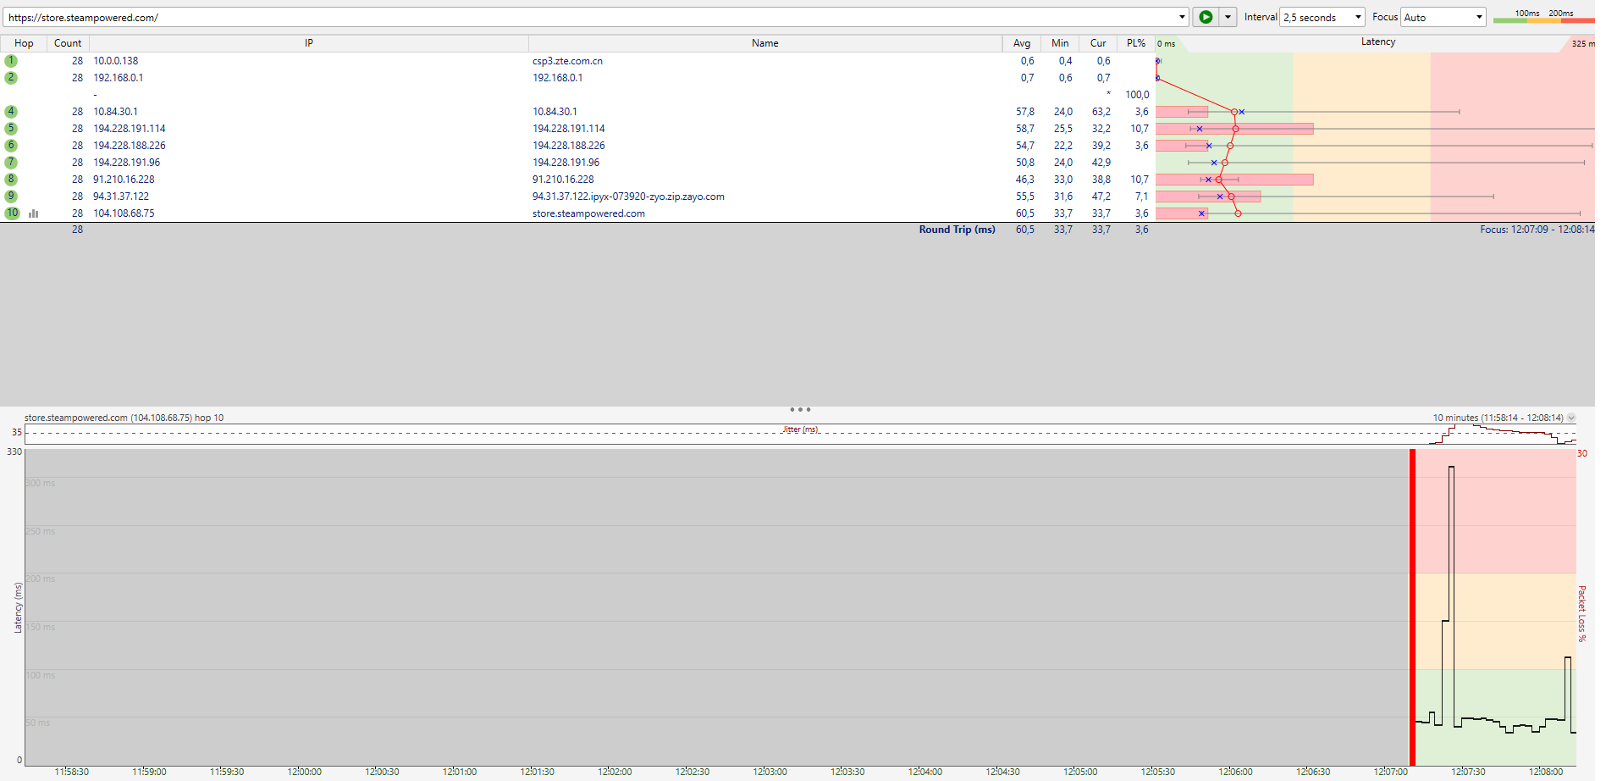Select the hop 10 number badge
Screen dimensions: 1617x781
[12, 213]
